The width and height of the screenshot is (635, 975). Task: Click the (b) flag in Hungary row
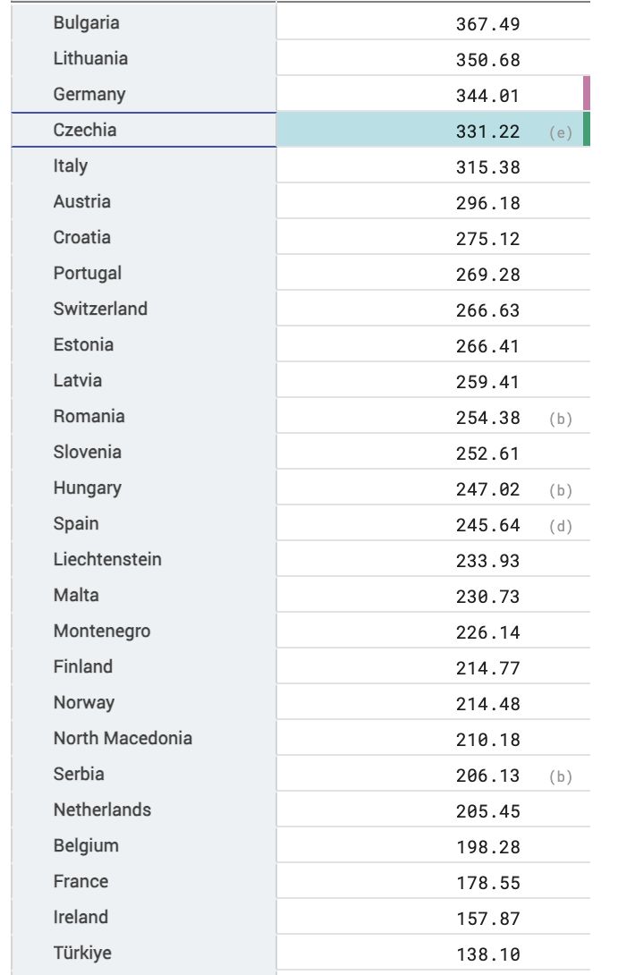tap(561, 490)
